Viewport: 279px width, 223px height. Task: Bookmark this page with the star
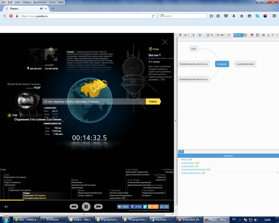click(x=211, y=16)
